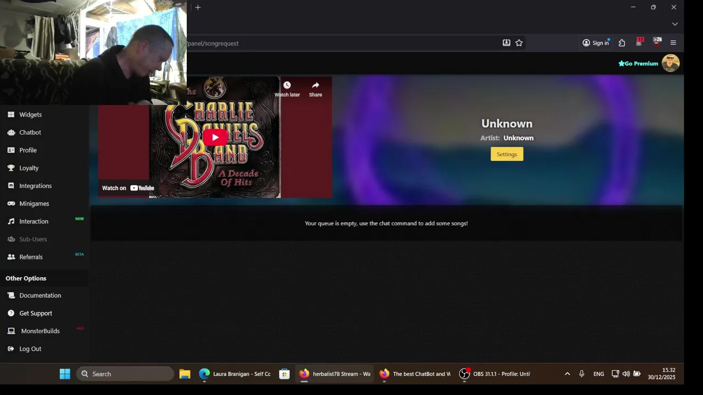Open File Explorer from the taskbar
Viewport: 703px width, 395px height.
tap(185, 374)
